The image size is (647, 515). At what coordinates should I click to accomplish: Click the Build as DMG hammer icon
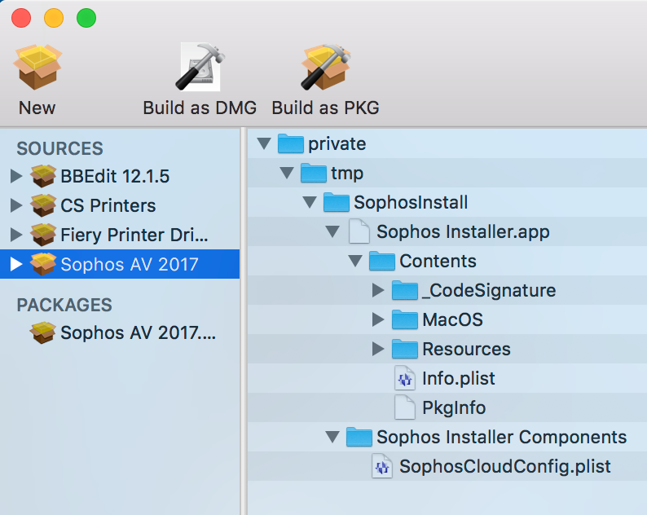pos(200,67)
